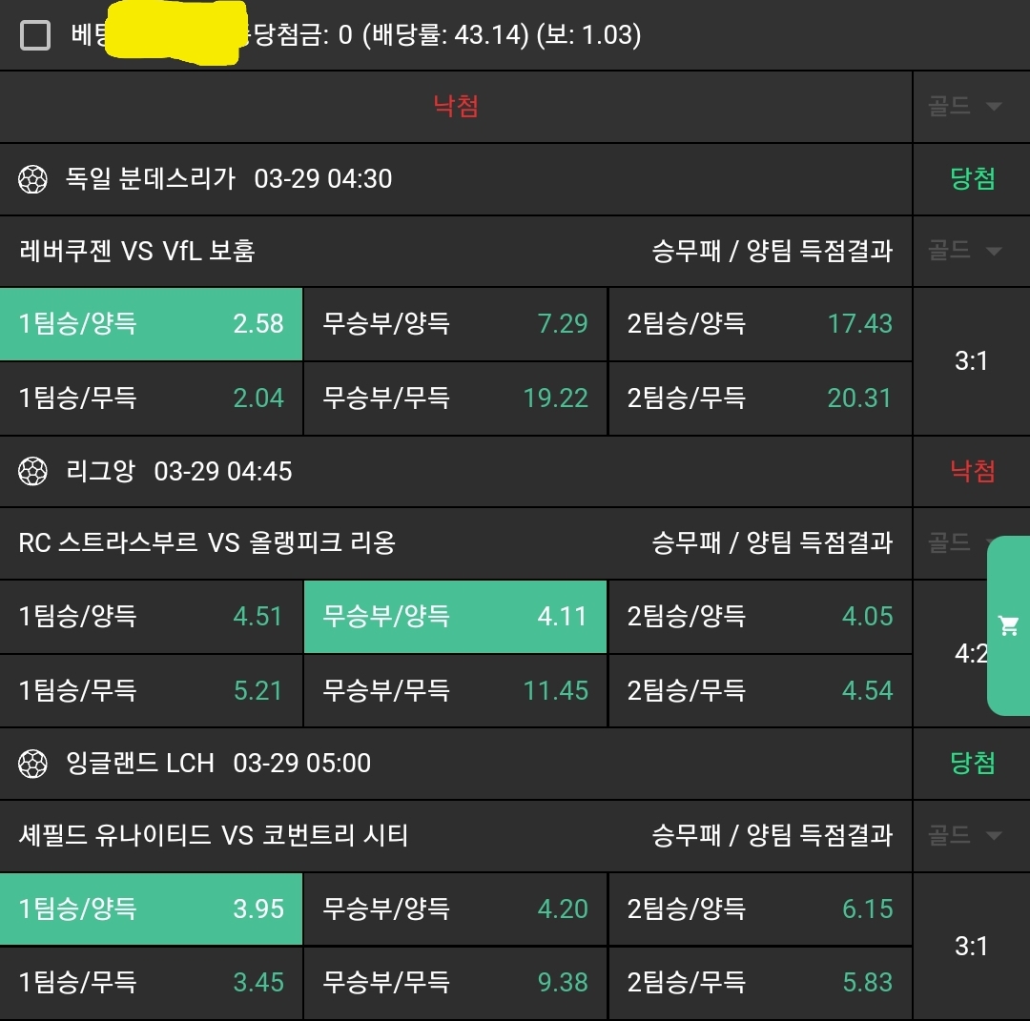1030x1021 pixels.
Task: Choose 2팀승/무득 at odds 5.83
Action: point(759,982)
